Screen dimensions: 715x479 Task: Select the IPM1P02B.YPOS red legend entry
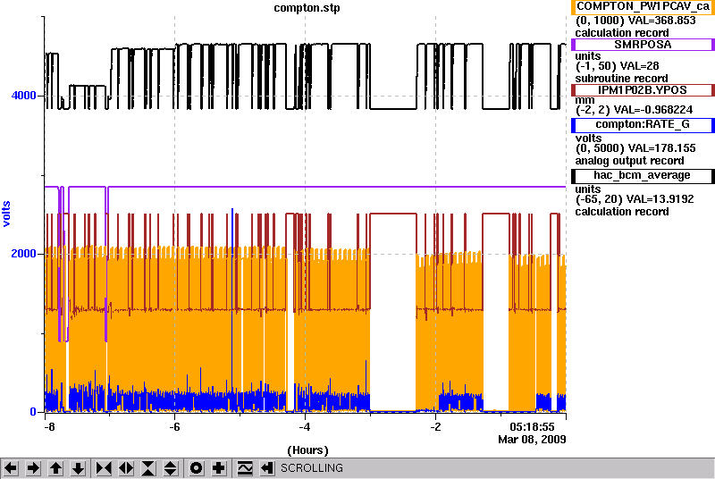643,90
